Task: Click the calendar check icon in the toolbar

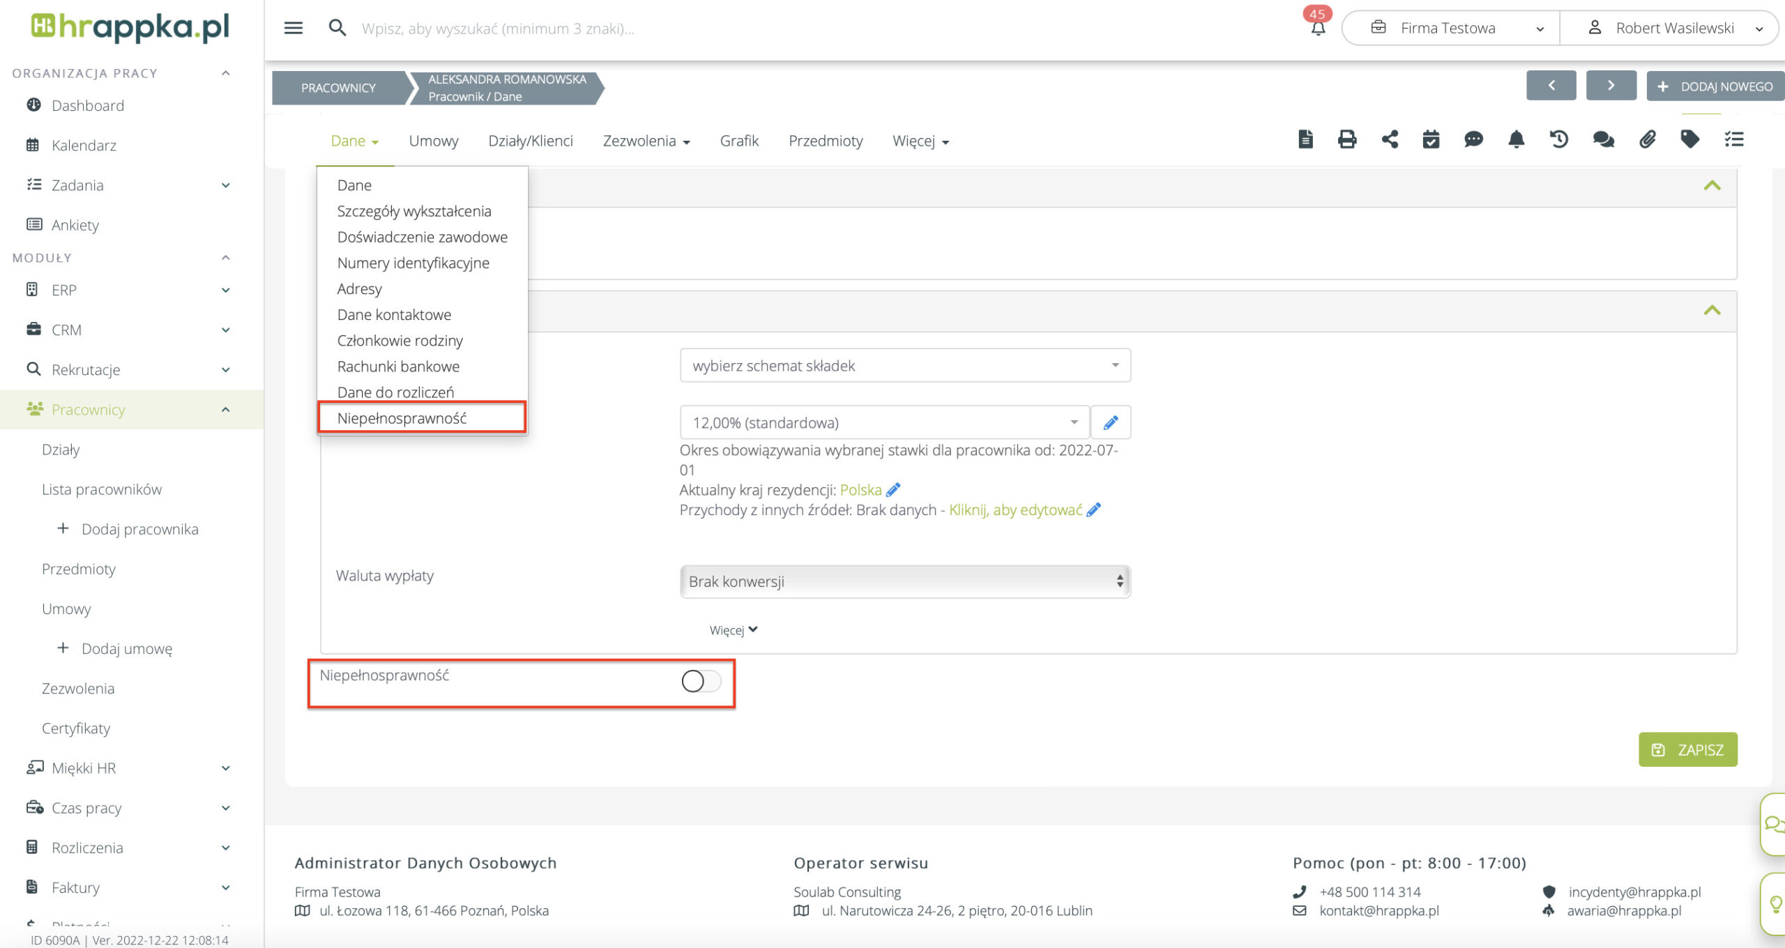Action: [1431, 139]
